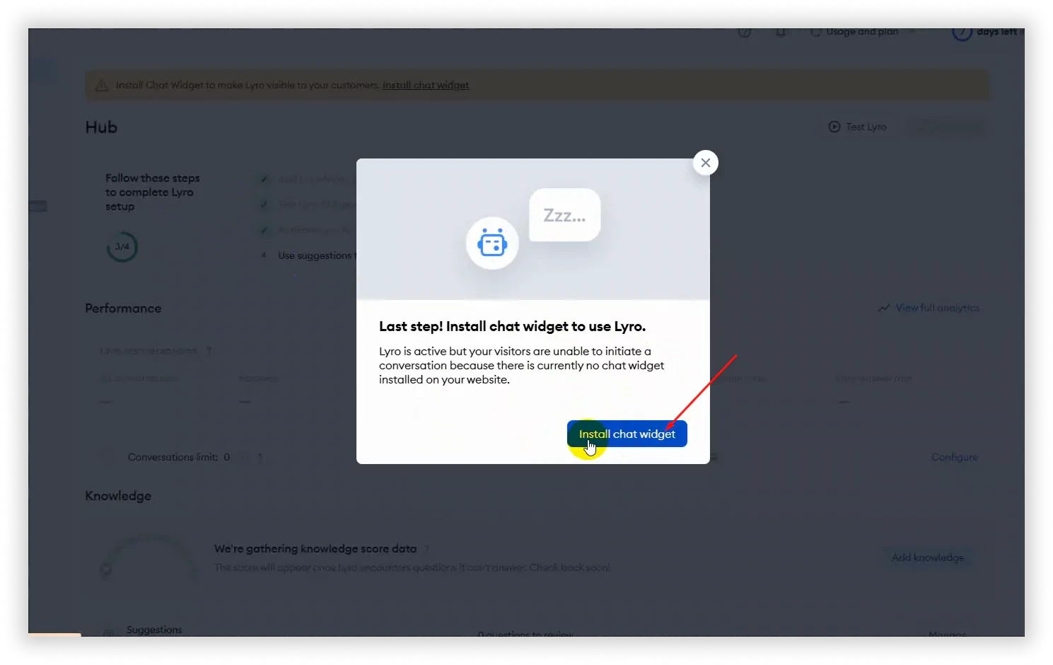
Task: Open the Install chat widget link in banner
Action: (426, 85)
